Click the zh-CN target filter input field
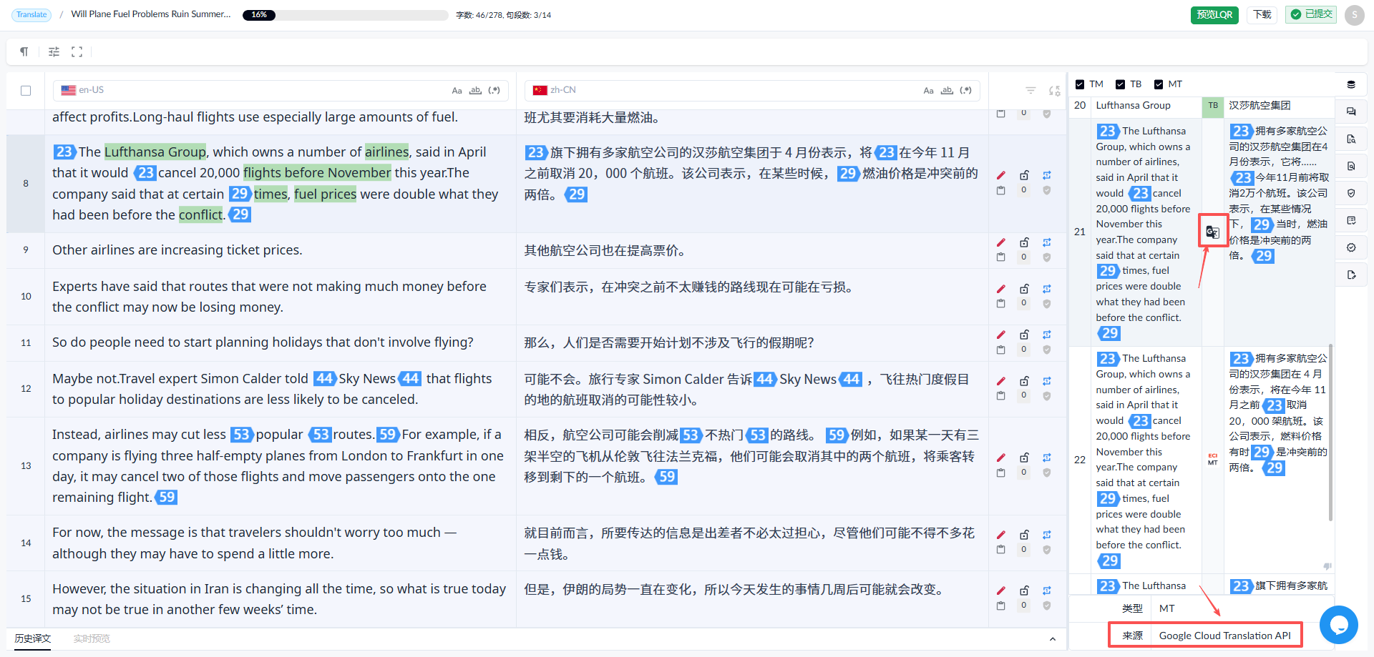Viewport: 1374px width, 657px height. coord(752,91)
